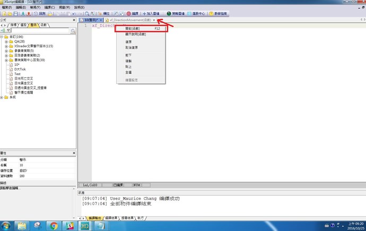Select the 警示 tab in formula panel
Viewport: 366px width, 231px height.
point(33,25)
